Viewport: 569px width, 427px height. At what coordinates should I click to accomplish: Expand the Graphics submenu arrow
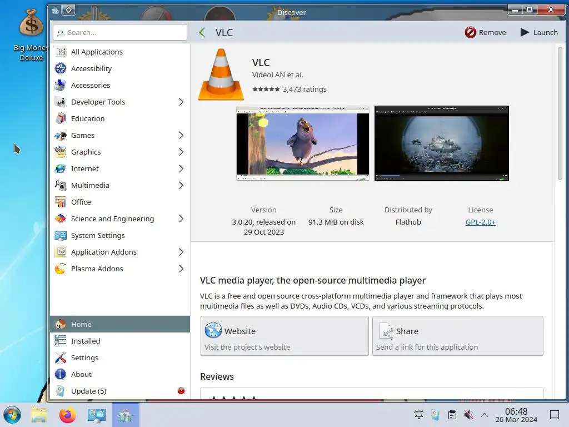click(x=181, y=152)
